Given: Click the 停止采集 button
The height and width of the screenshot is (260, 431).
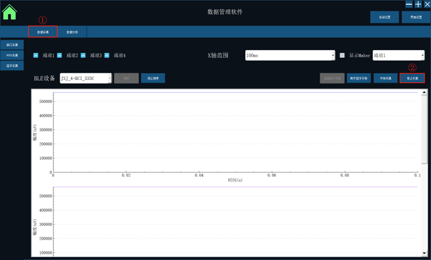Looking at the screenshot, I should 412,78.
